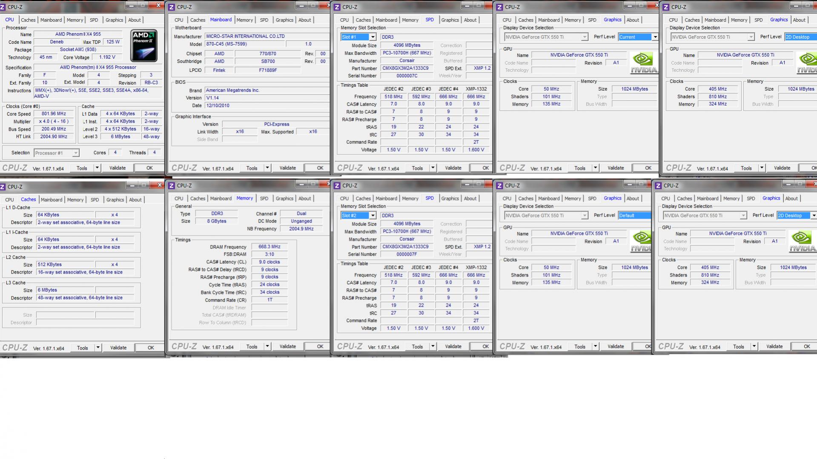Open the Slot #1 memory slot dropdown
Viewport: 817px width, 459px height.
(x=373, y=37)
